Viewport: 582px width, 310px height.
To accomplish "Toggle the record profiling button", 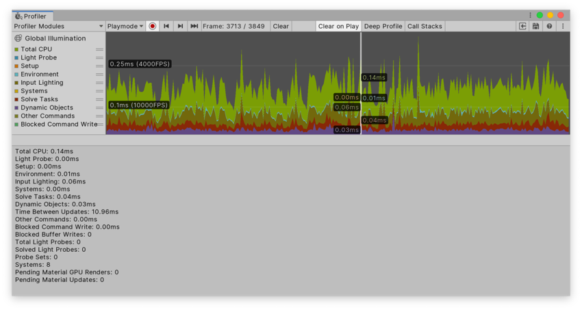I will pos(153,26).
